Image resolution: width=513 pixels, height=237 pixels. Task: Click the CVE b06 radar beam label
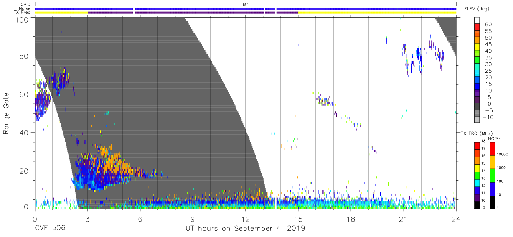(x=50, y=229)
